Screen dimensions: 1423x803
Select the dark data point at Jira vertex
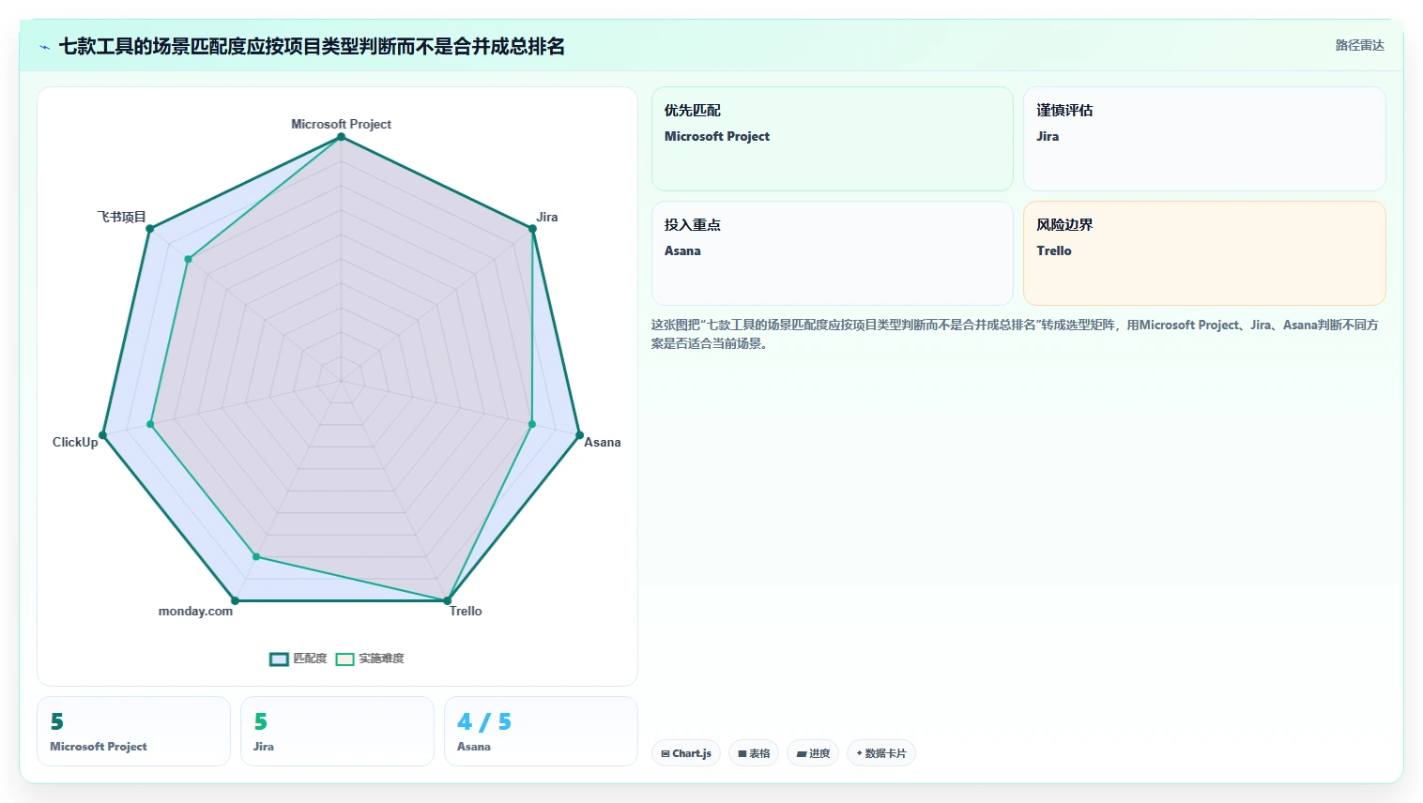tap(533, 229)
